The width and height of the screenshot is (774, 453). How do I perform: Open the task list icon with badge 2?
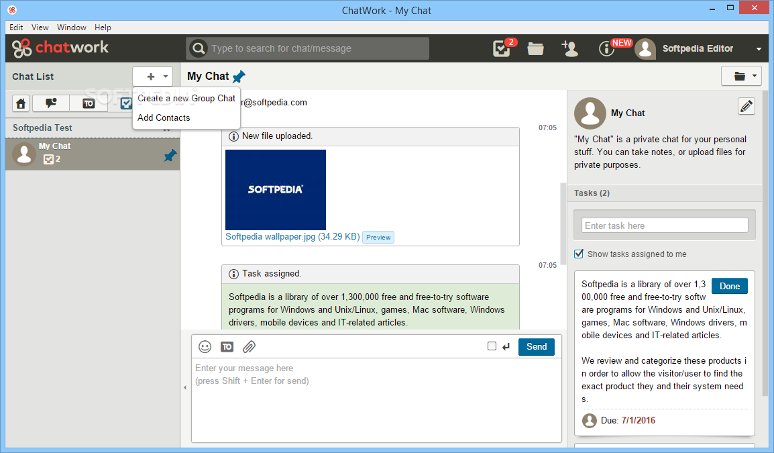click(x=502, y=48)
